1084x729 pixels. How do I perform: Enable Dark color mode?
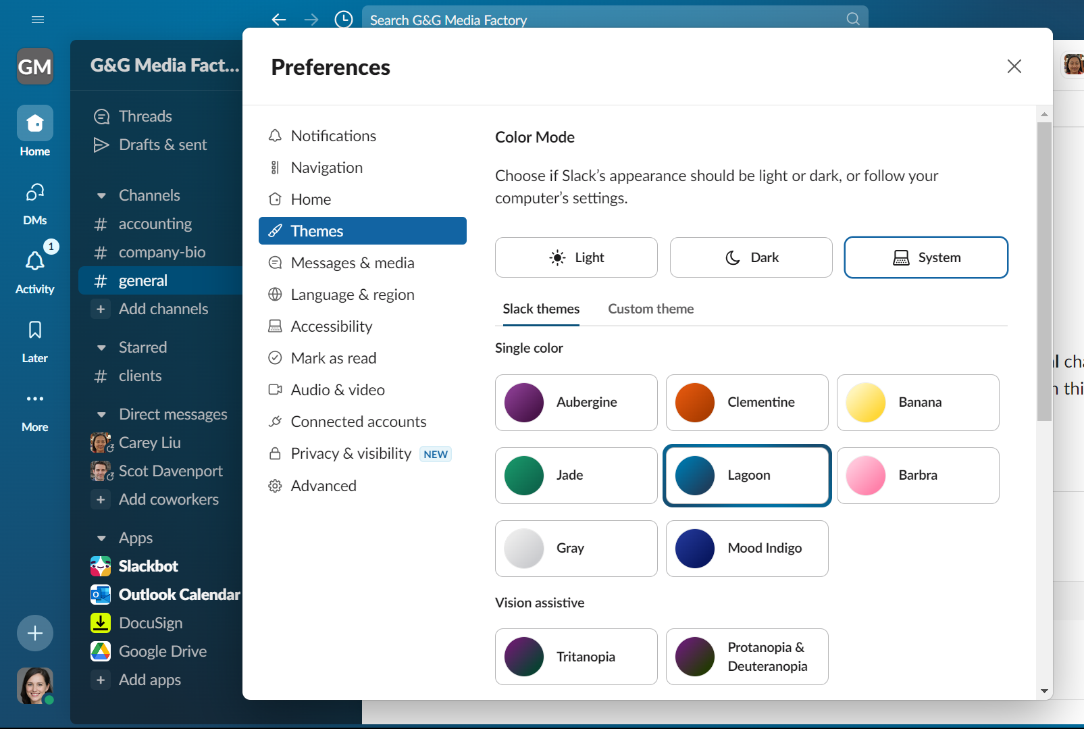coord(750,257)
